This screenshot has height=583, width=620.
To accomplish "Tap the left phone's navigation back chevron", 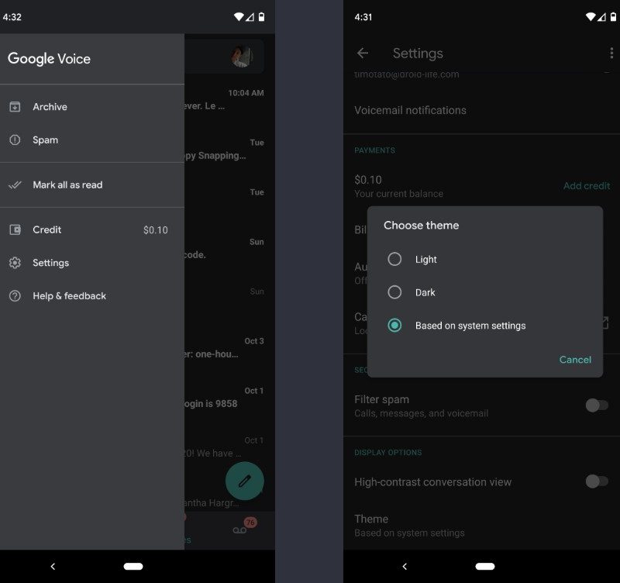I will point(53,567).
